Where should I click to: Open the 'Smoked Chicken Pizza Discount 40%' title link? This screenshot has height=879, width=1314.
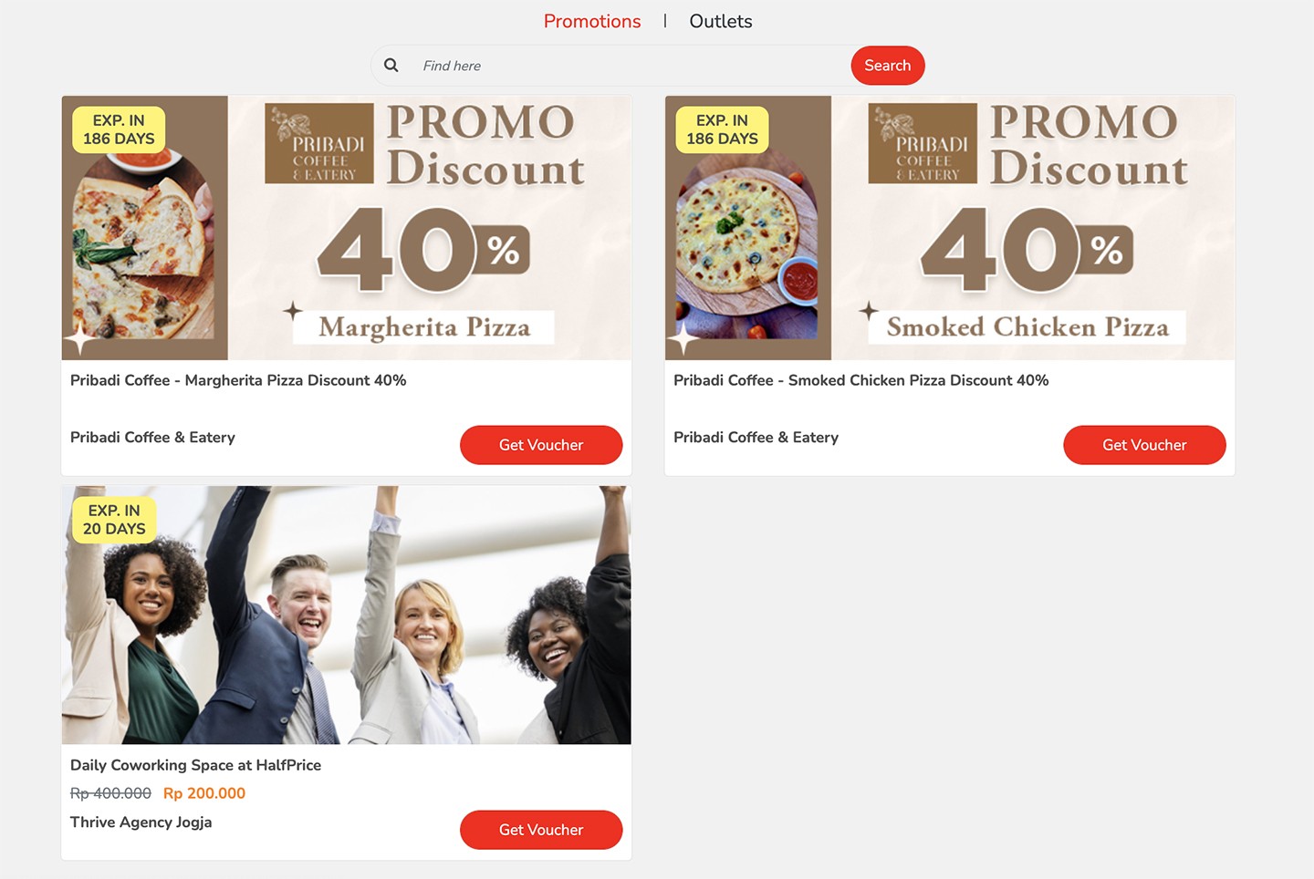click(x=860, y=380)
